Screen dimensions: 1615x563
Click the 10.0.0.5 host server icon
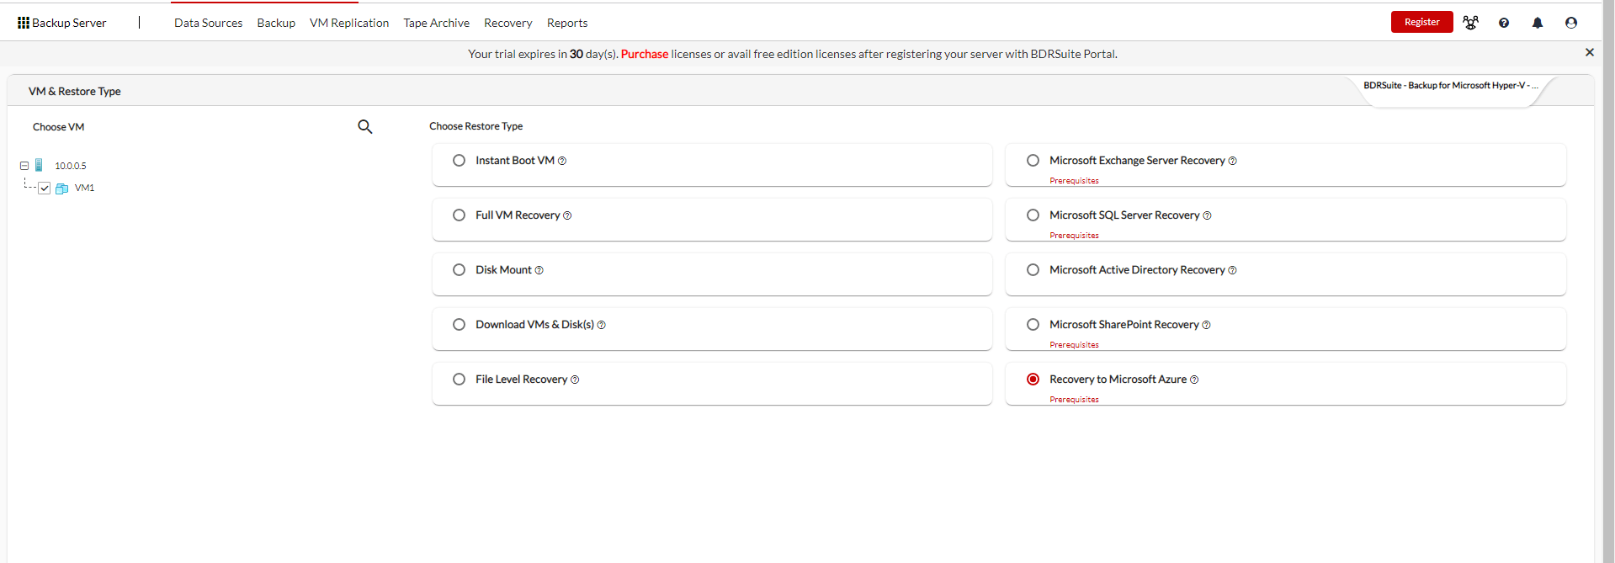pyautogui.click(x=39, y=165)
